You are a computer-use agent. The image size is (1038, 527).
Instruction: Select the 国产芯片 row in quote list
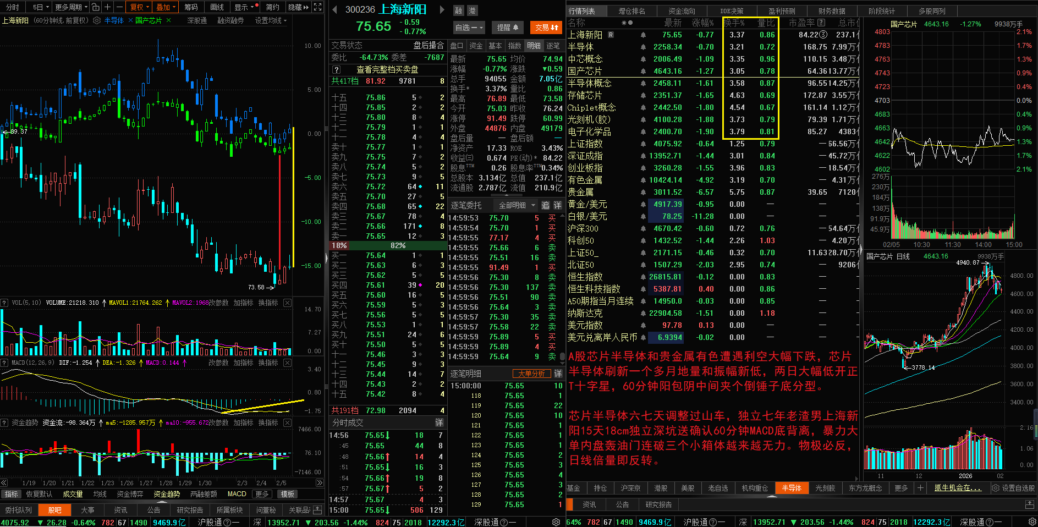click(x=712, y=71)
